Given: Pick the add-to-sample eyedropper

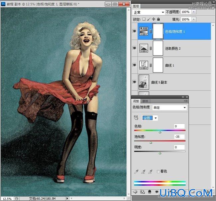Looking at the screenshot, I should (x=144, y=171).
